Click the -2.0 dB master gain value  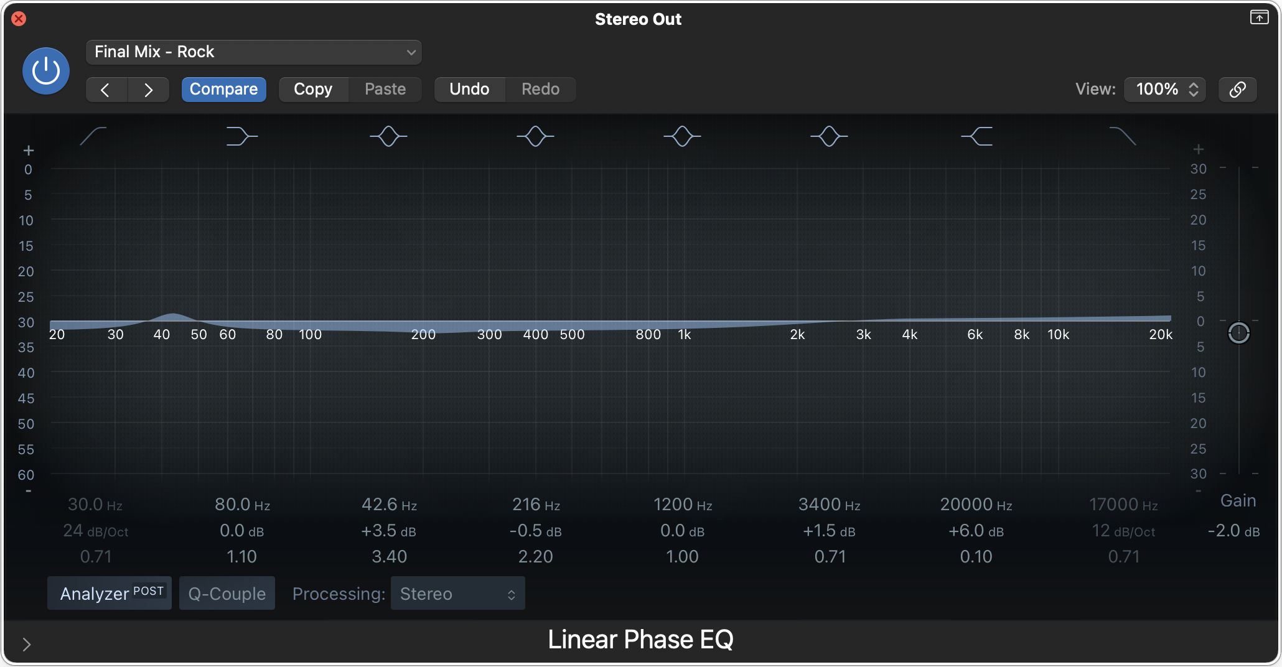click(1233, 531)
